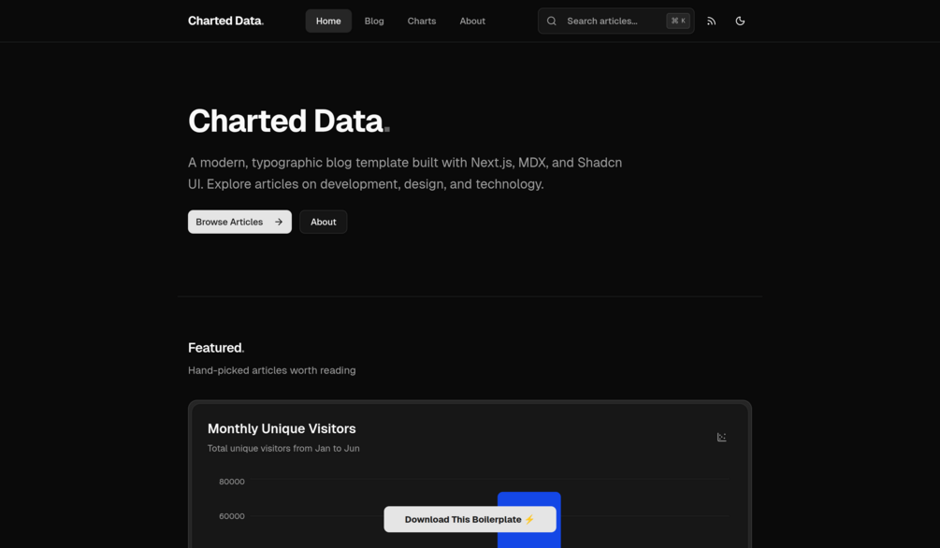Select the Home navigation item
Screen dimensions: 940x548
[x=328, y=21]
